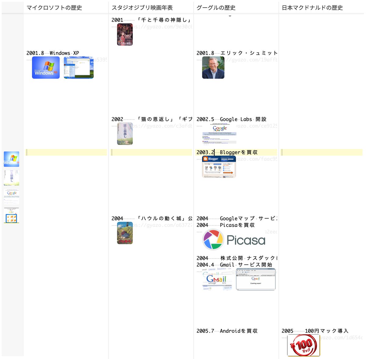366x359 pixels.
Task: Open the 日本マクドナルドの歴史 column header
Action: (x=312, y=8)
